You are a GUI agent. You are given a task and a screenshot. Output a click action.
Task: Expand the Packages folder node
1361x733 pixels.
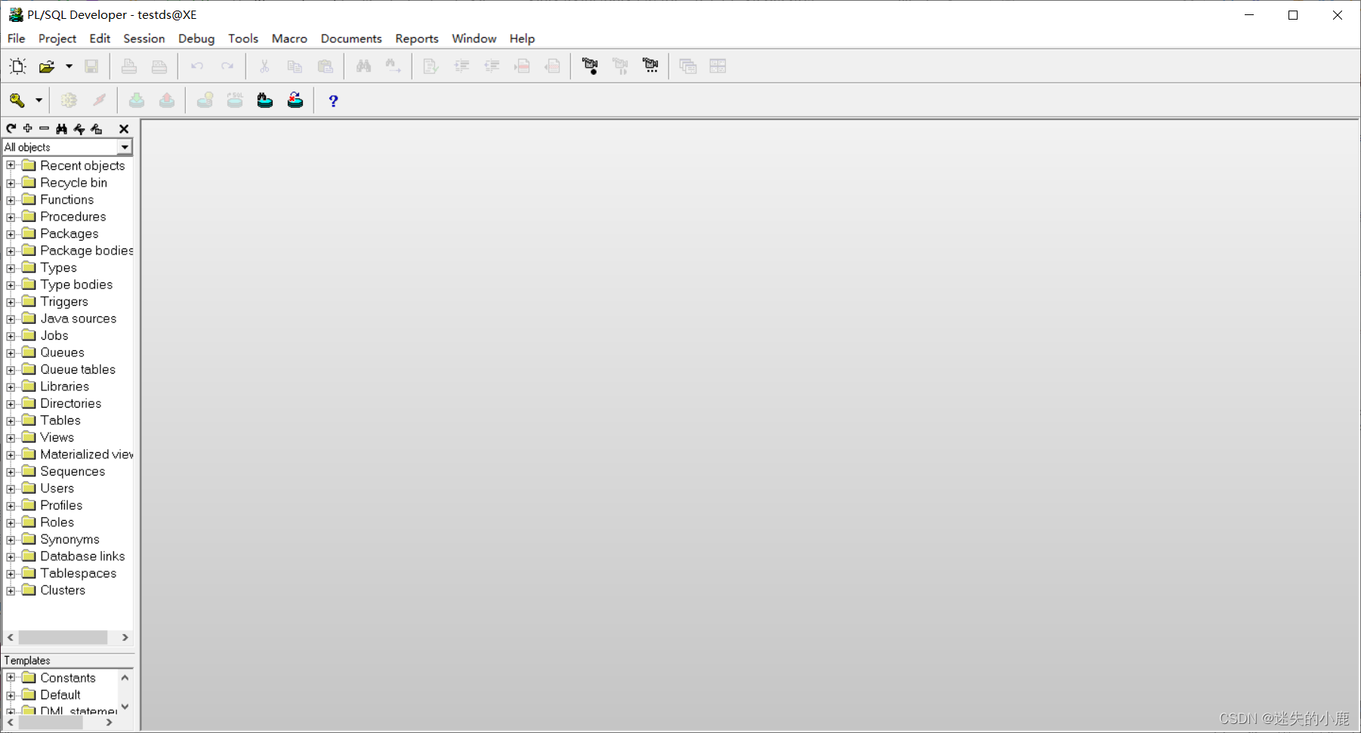tap(11, 234)
